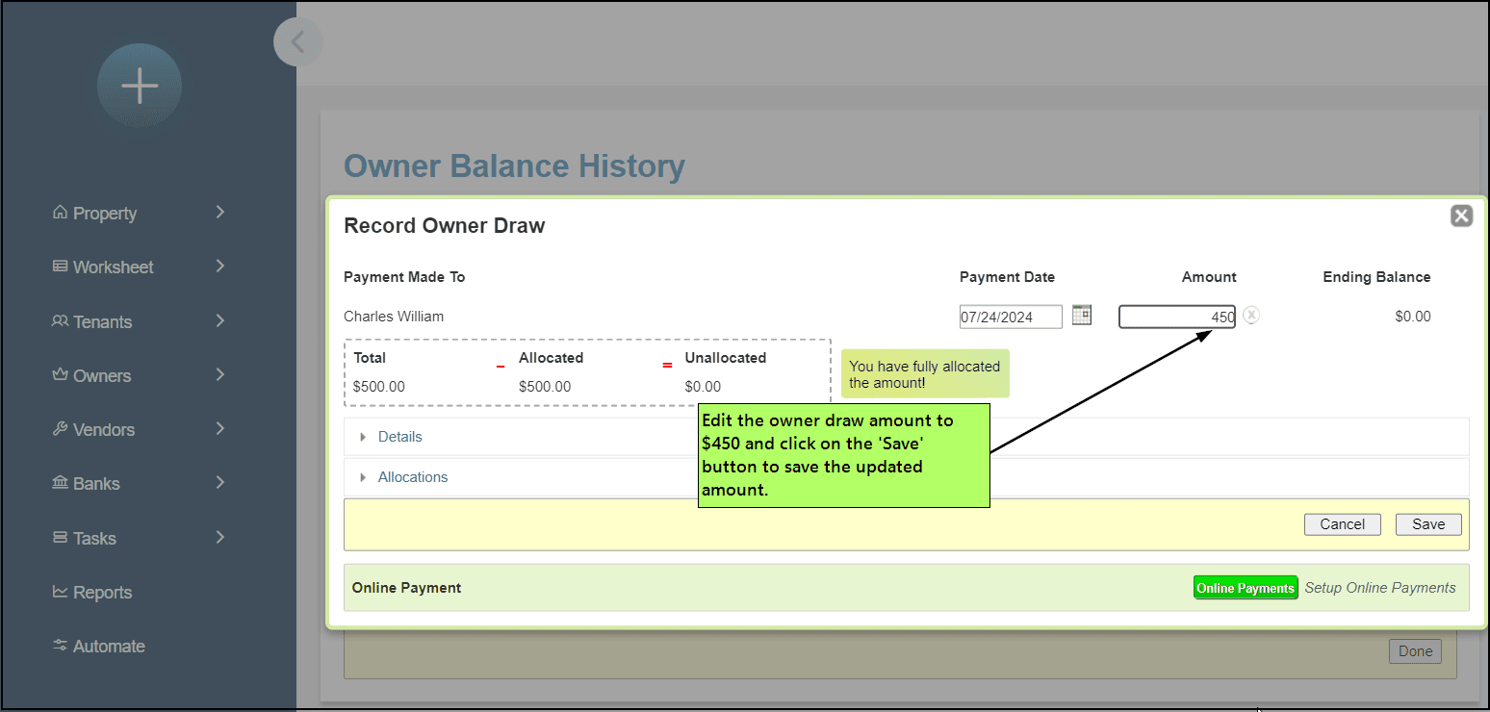The width and height of the screenshot is (1490, 712).
Task: Click the green Online Payments button
Action: click(x=1245, y=588)
